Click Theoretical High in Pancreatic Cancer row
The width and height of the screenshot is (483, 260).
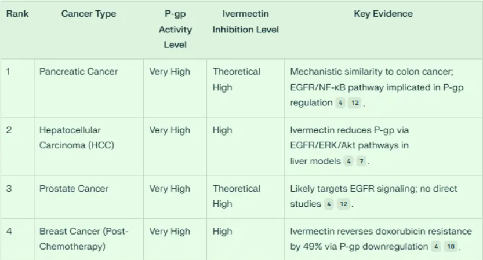tap(237, 79)
